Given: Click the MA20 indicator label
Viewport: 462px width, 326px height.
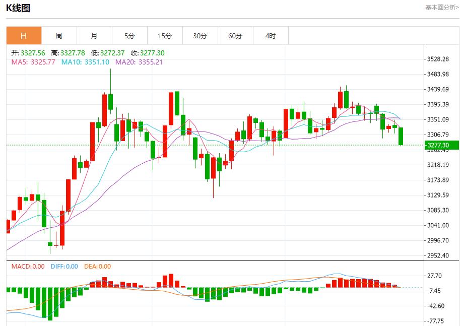Looking at the screenshot, I should tap(139, 62).
